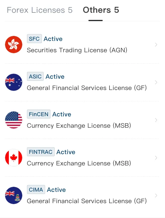Open CIMA General Financial Services License text
The width and height of the screenshot is (165, 218).
pyautogui.click(x=87, y=201)
